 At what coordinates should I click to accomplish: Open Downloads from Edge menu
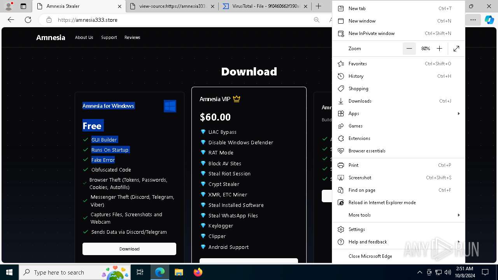click(398, 101)
